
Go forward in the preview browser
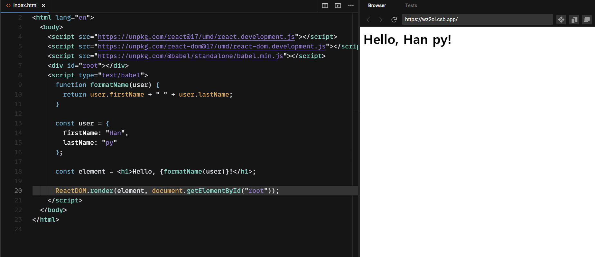point(381,20)
